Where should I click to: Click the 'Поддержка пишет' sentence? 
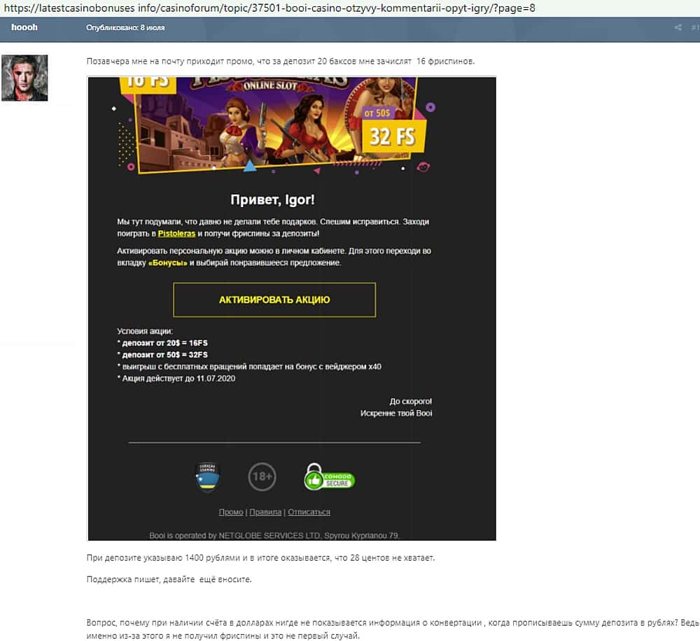coord(169,579)
